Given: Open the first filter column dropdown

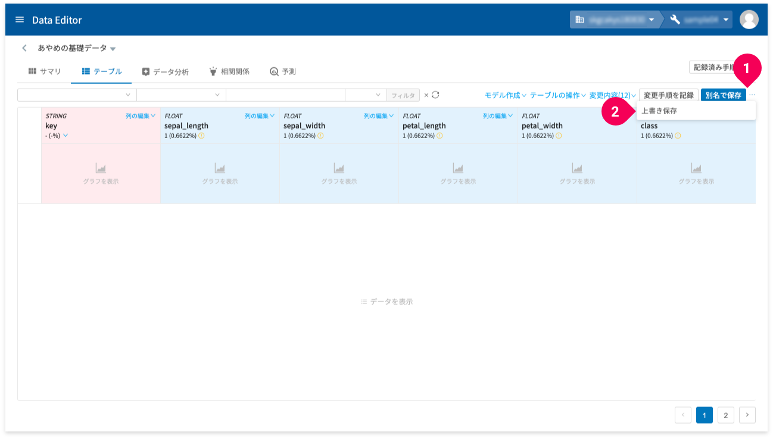Looking at the screenshot, I should tap(77, 95).
